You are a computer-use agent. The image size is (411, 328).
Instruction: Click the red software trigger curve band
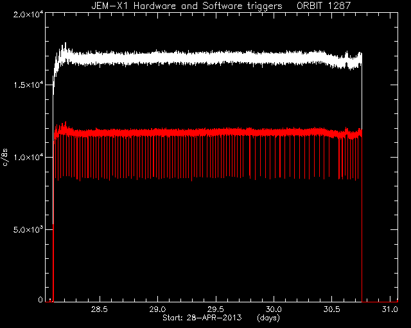point(210,133)
